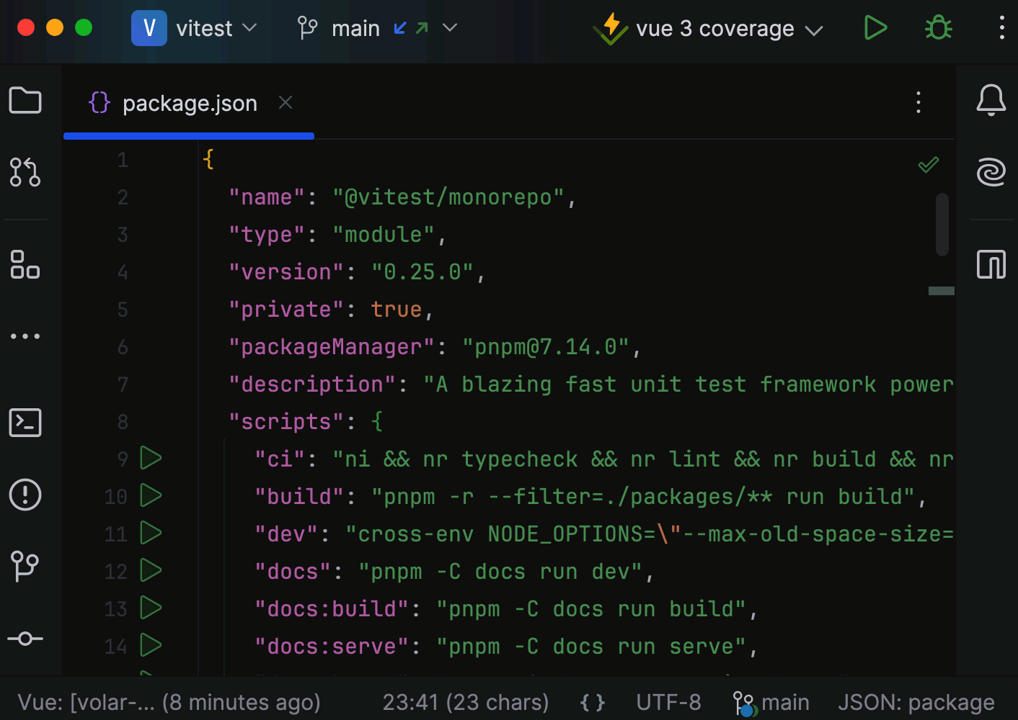Open the Project tool window folder icon
1018x720 pixels.
point(25,101)
